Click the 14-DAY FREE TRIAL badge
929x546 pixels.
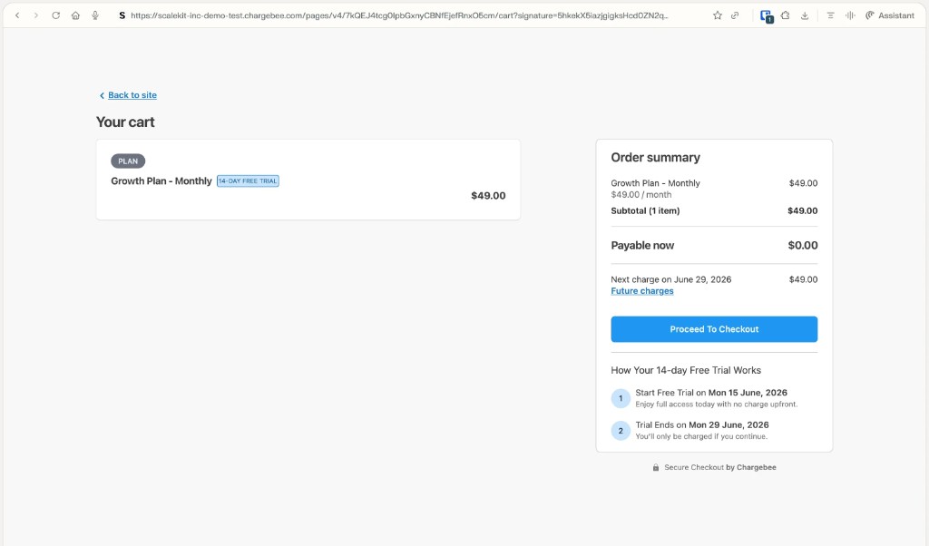click(248, 181)
